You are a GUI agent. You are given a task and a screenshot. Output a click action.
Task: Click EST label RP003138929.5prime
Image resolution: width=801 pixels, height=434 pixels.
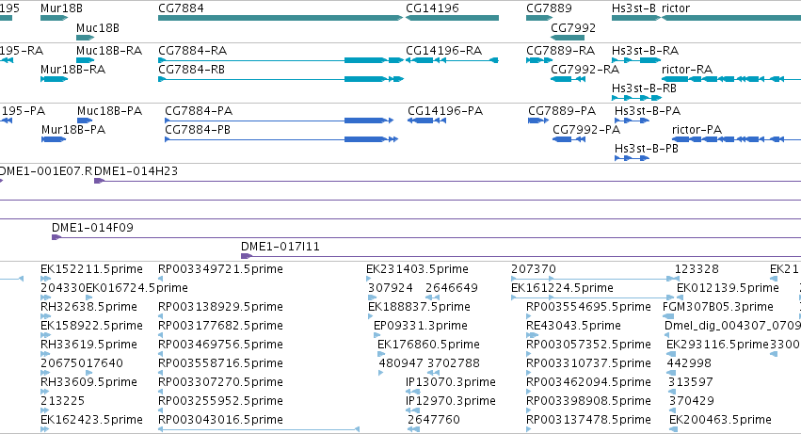tap(220, 307)
